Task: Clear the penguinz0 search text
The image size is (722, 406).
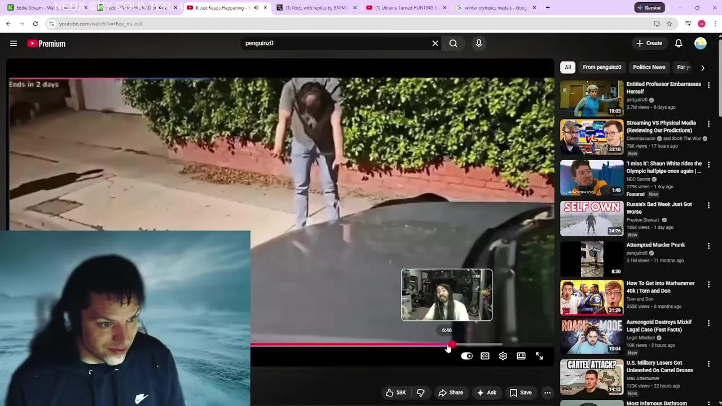Action: (x=435, y=43)
